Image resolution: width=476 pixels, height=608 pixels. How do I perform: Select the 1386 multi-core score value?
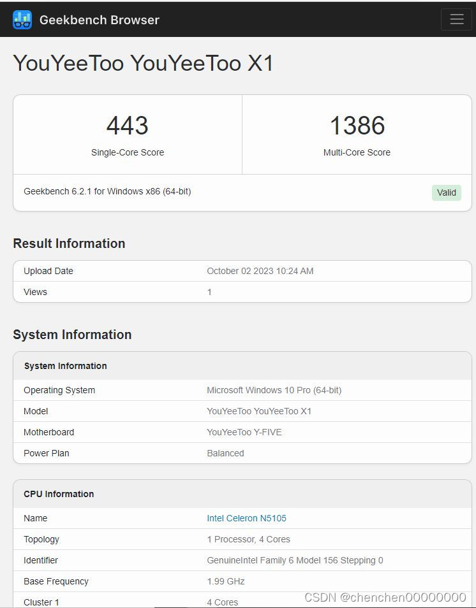tap(357, 126)
